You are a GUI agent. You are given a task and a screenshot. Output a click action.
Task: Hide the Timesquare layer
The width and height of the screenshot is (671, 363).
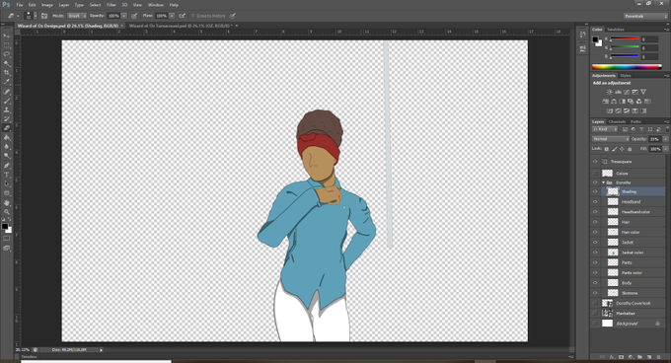pyautogui.click(x=595, y=162)
